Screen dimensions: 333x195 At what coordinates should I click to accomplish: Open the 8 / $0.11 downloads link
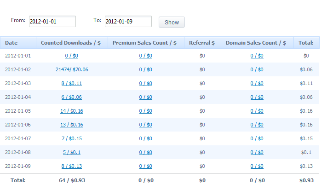coord(72,83)
